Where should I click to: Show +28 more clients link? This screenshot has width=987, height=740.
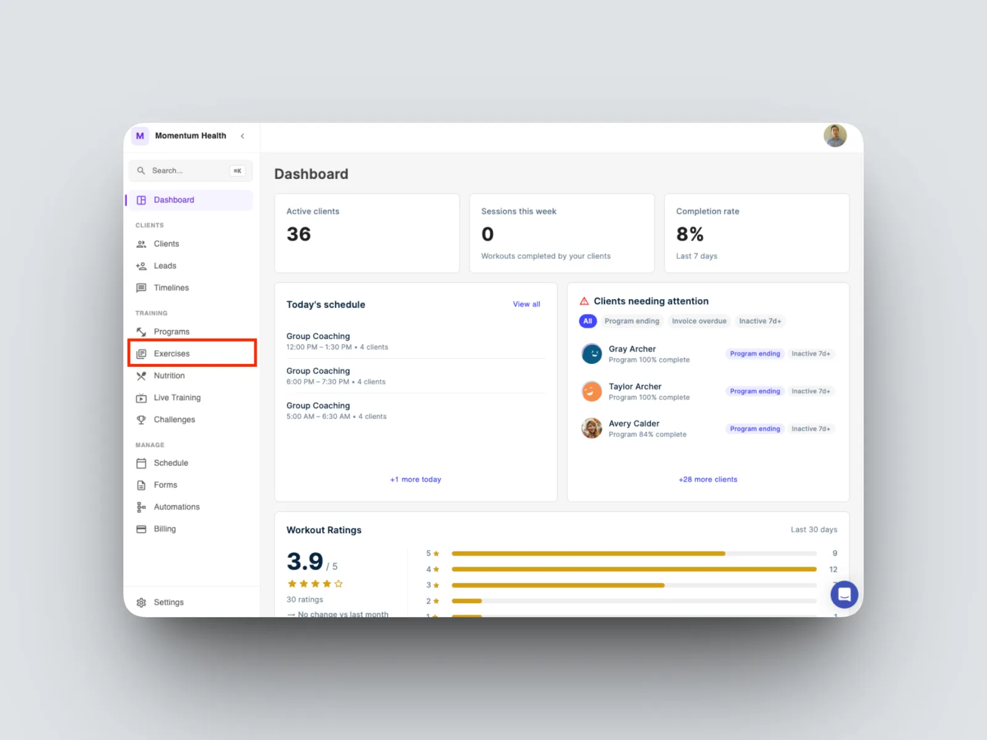coord(708,479)
